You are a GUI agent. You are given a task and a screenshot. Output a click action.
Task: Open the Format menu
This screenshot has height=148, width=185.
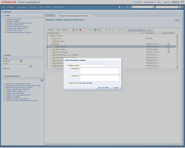66,30
